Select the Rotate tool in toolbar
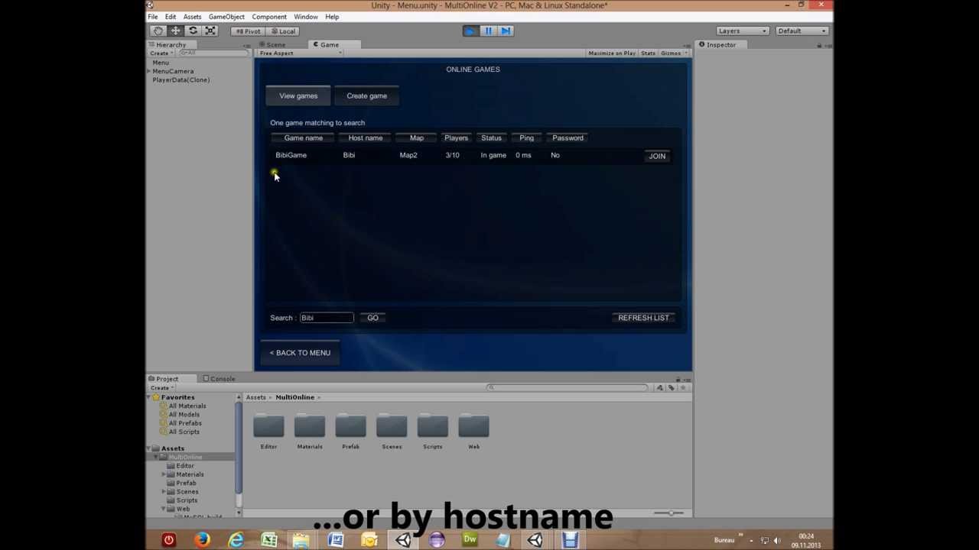The width and height of the screenshot is (979, 550). [x=193, y=31]
